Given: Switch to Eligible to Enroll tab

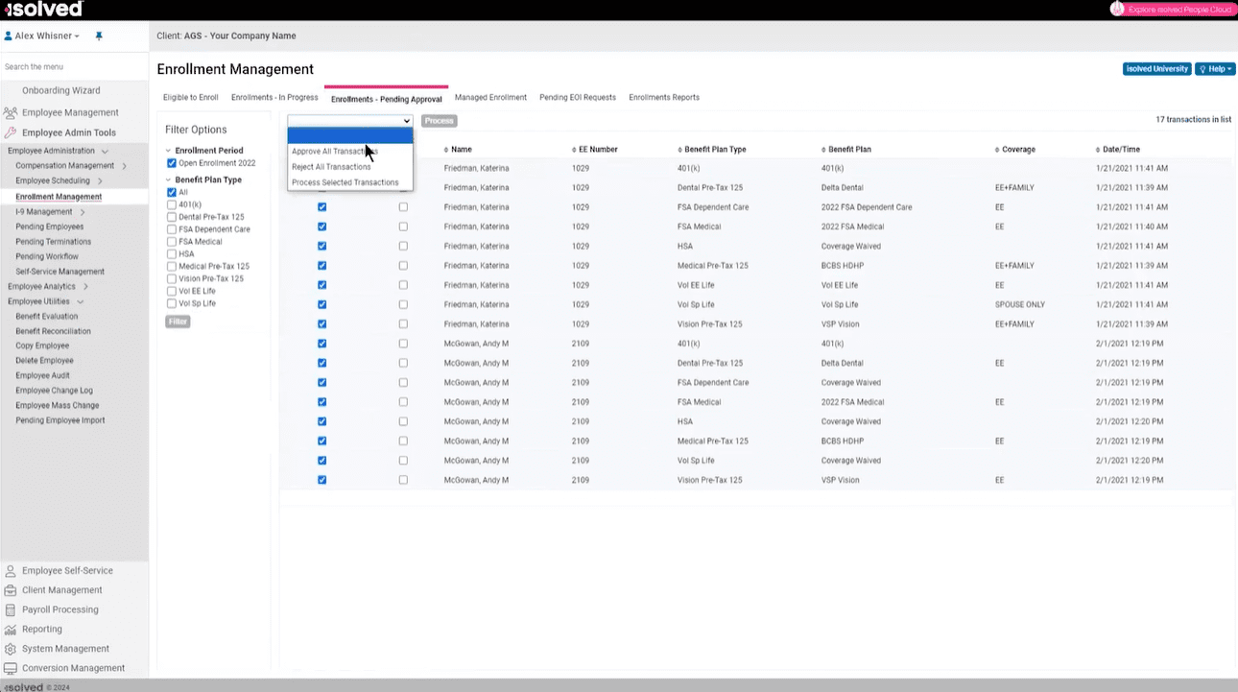Looking at the screenshot, I should coord(191,98).
